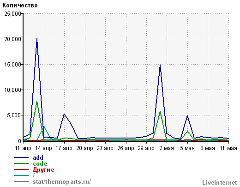
Task: Click the 'Количество' chart title
Action: tap(20, 6)
